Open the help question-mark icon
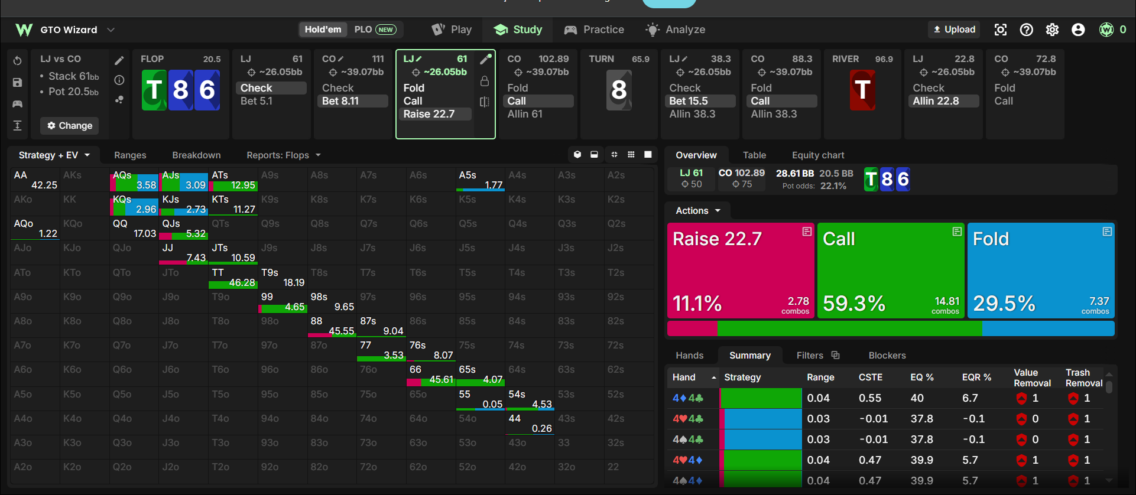 click(1027, 30)
